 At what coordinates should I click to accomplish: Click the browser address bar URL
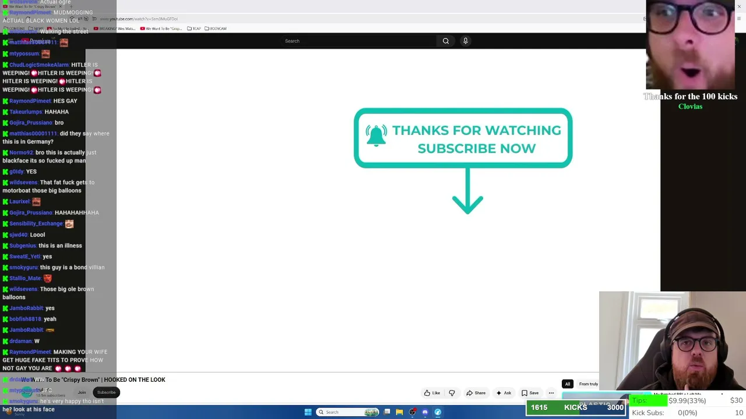click(x=139, y=19)
